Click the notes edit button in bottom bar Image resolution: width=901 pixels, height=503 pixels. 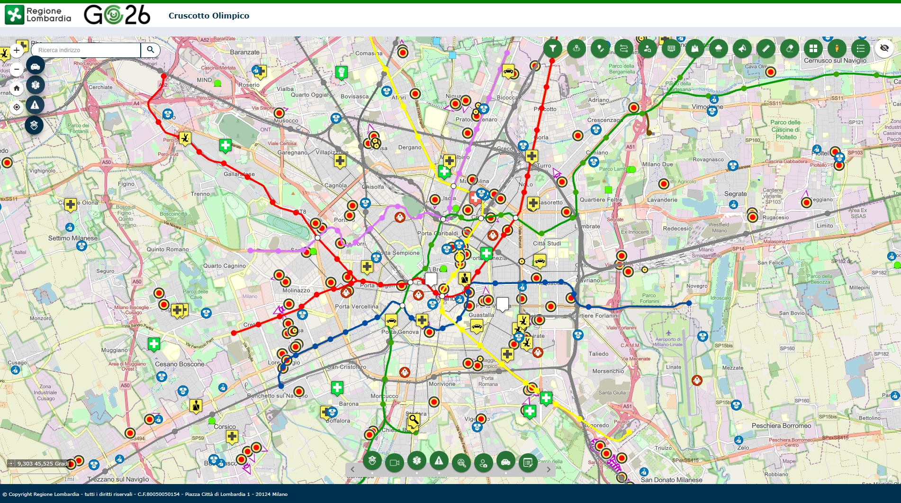tap(528, 463)
